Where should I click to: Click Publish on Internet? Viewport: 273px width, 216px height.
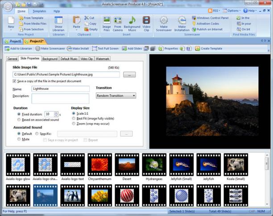point(207,29)
